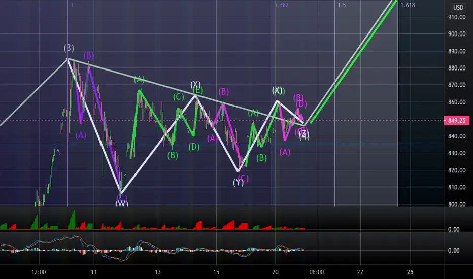The image size is (473, 279).
Task: Select the green (D) wave label
Action: tap(194, 147)
